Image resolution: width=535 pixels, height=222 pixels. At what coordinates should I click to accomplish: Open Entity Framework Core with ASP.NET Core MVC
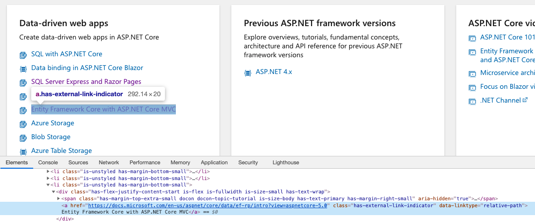click(x=104, y=109)
